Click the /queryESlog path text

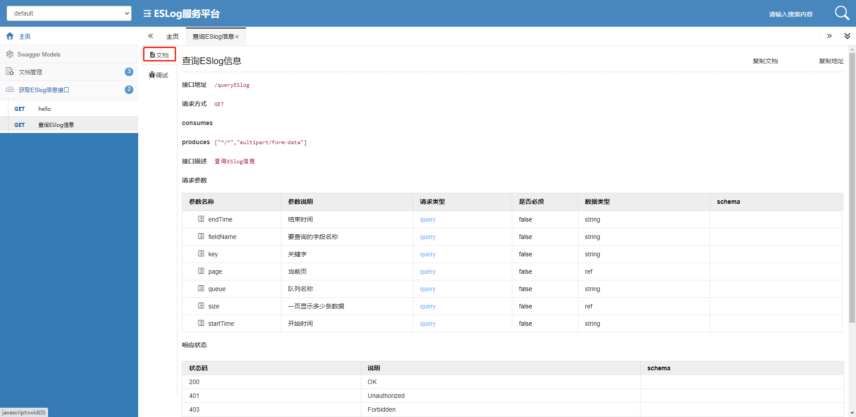click(232, 85)
